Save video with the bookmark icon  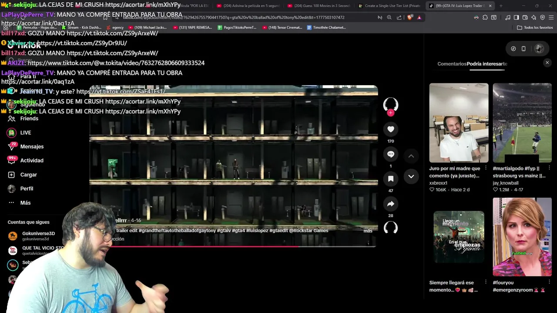(391, 179)
